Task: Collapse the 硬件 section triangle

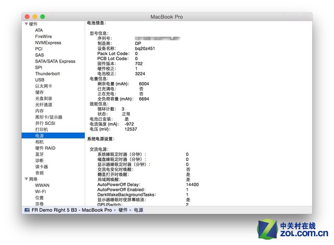Action: coord(27,24)
